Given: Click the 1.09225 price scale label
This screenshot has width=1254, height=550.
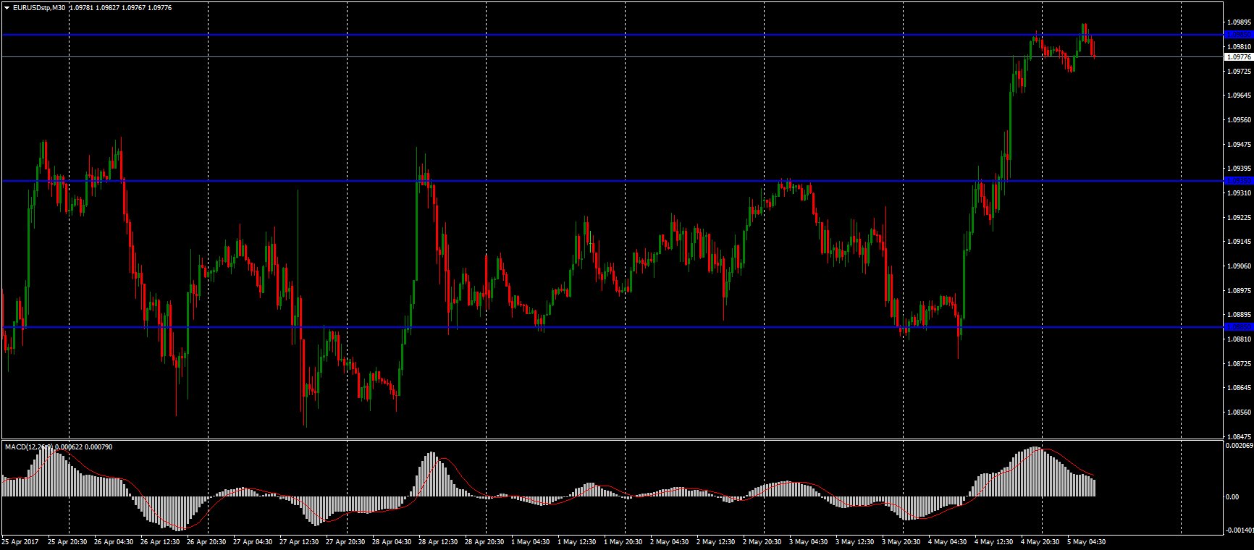Looking at the screenshot, I should click(1240, 218).
